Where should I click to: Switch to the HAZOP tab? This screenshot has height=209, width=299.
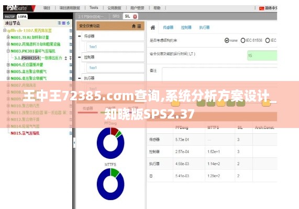tap(10, 17)
